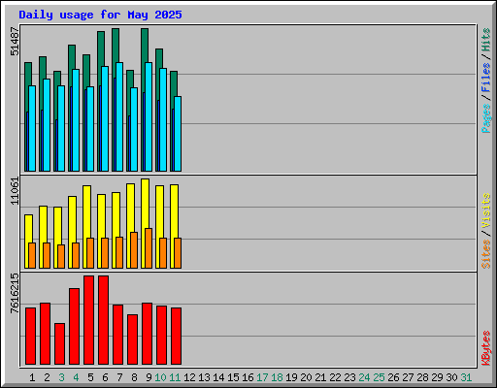Click green day 11 axis label

point(175,377)
